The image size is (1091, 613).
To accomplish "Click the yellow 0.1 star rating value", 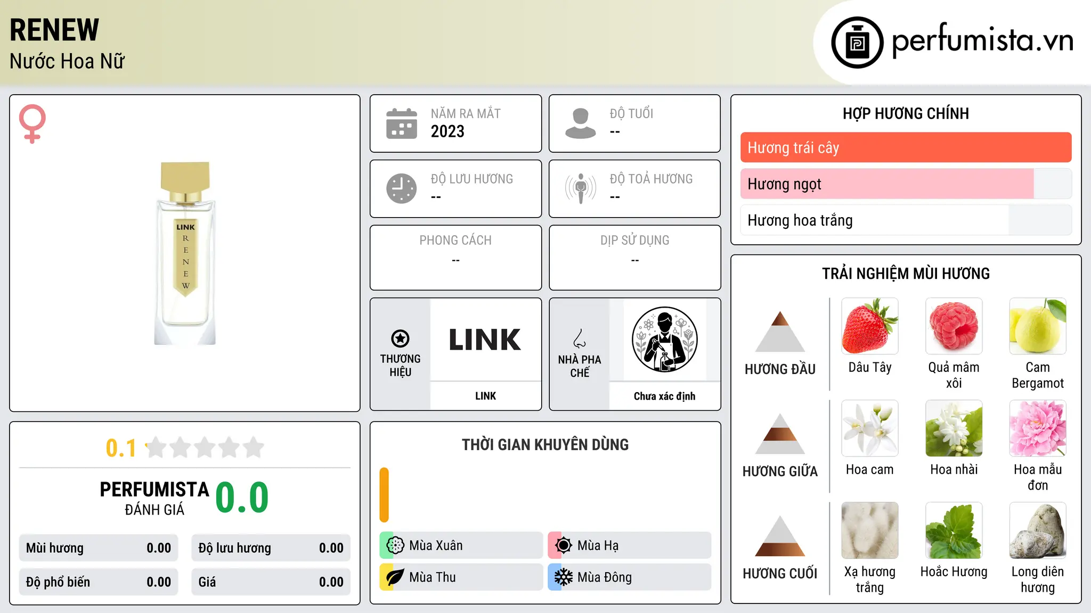I will tap(121, 448).
